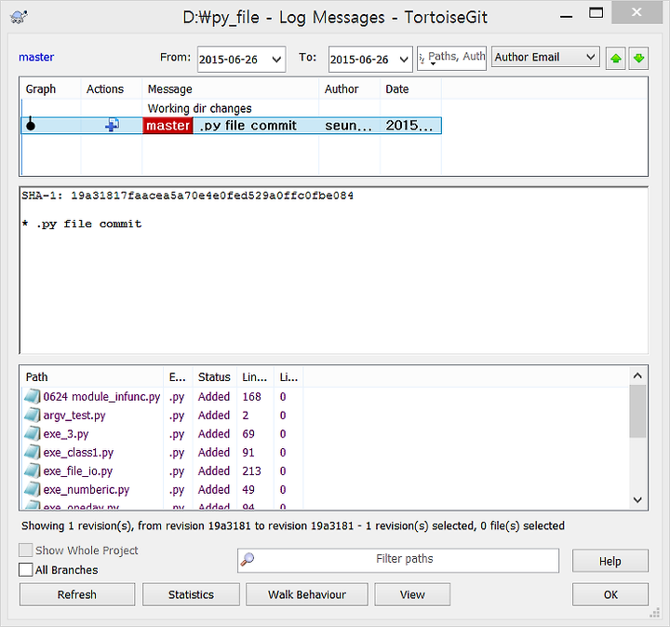Select file argv_test.py
Screen dimensions: 670x627
74,415
